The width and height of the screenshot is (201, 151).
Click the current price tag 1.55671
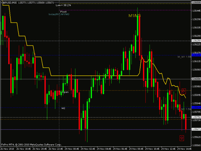pyautogui.click(x=196, y=129)
